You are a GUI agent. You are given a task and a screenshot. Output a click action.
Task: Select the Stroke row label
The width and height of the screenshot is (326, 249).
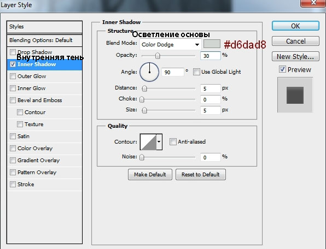pos(26,184)
